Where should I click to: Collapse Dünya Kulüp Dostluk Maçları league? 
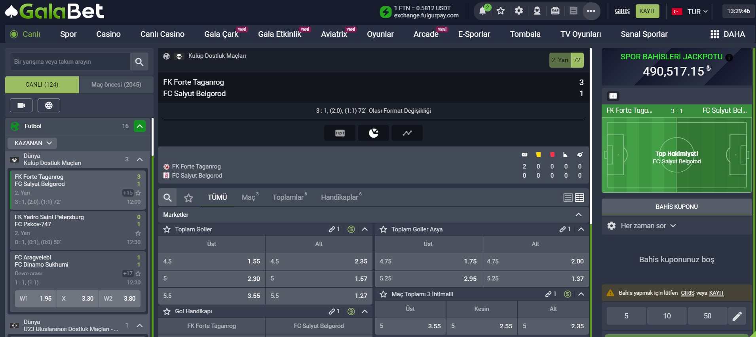[x=140, y=159]
